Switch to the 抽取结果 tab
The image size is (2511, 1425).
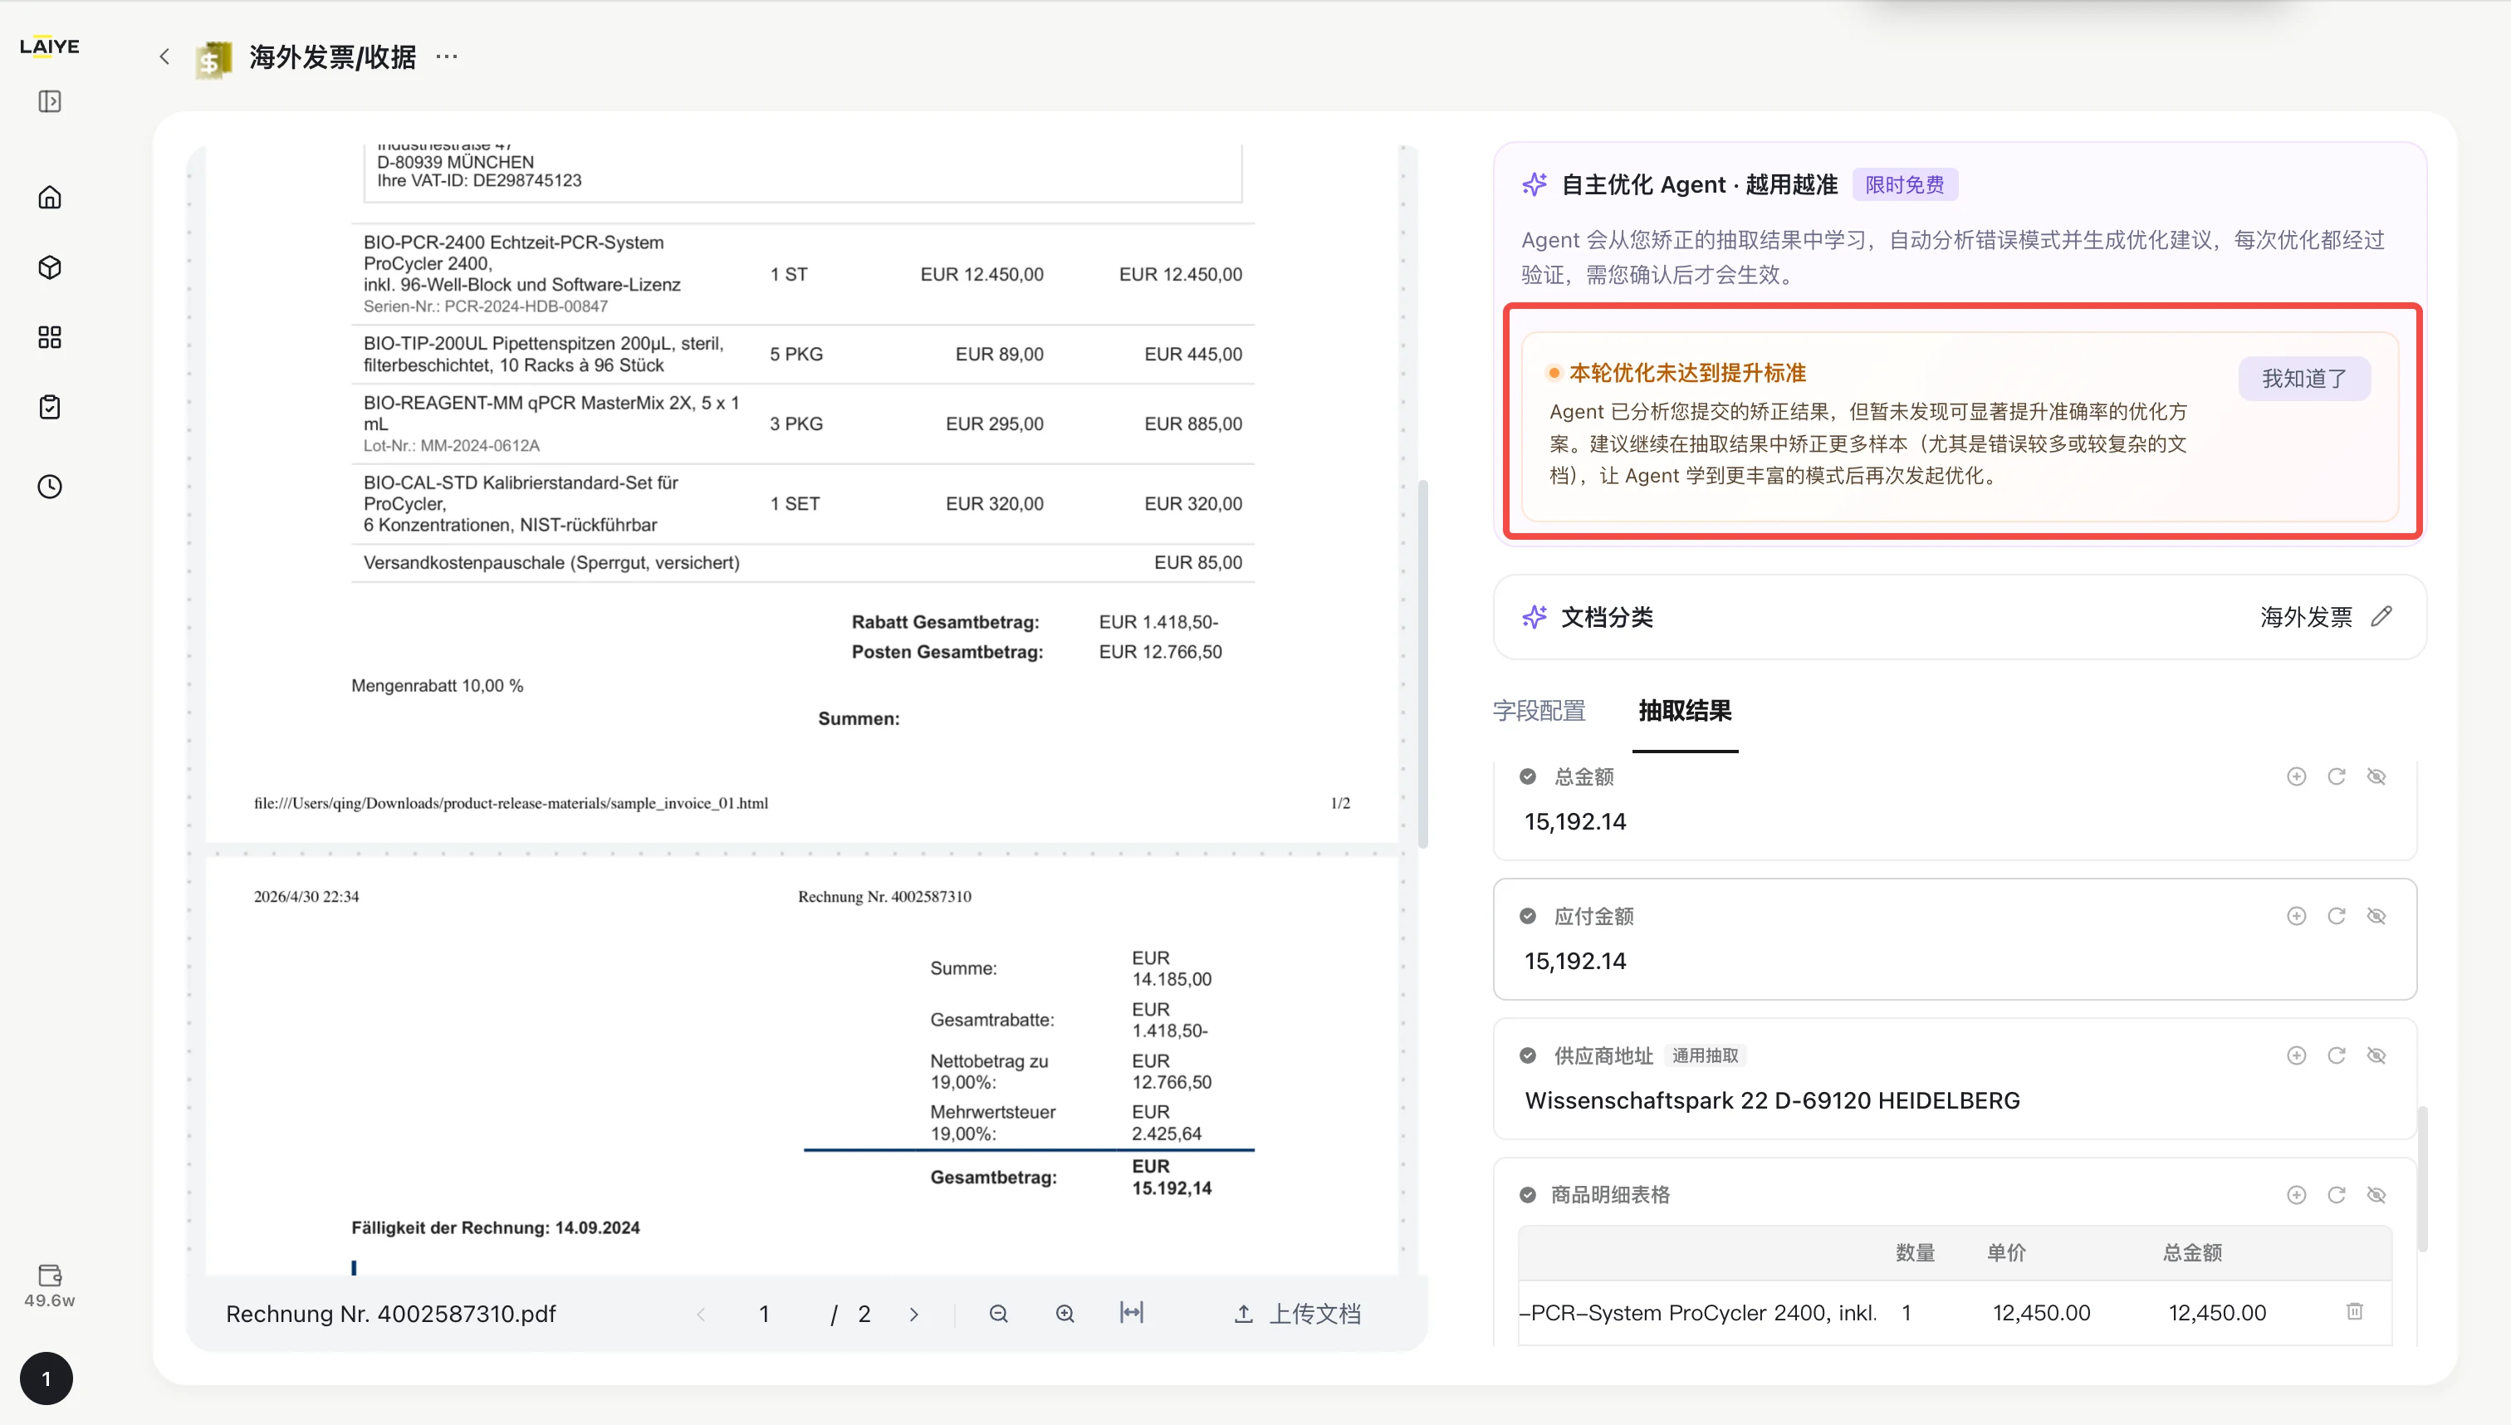[1684, 711]
